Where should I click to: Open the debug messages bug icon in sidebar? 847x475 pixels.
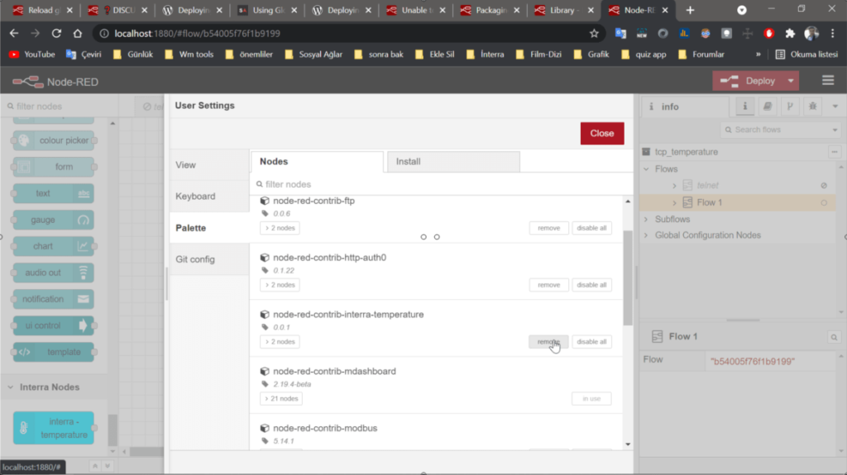tap(812, 107)
